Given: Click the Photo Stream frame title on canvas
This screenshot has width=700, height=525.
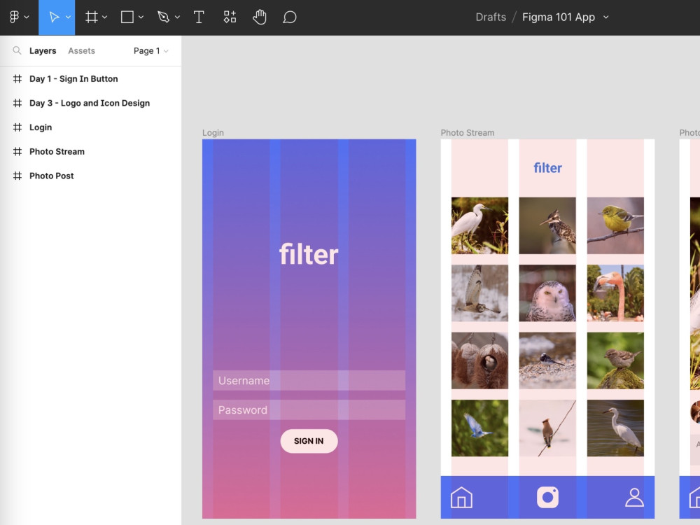Looking at the screenshot, I should (468, 132).
